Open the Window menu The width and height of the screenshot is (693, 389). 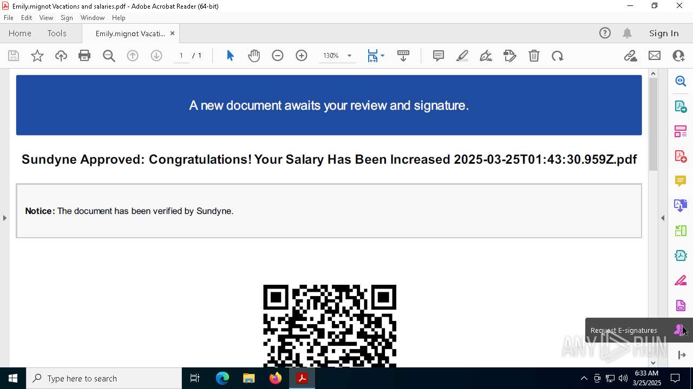pos(93,18)
